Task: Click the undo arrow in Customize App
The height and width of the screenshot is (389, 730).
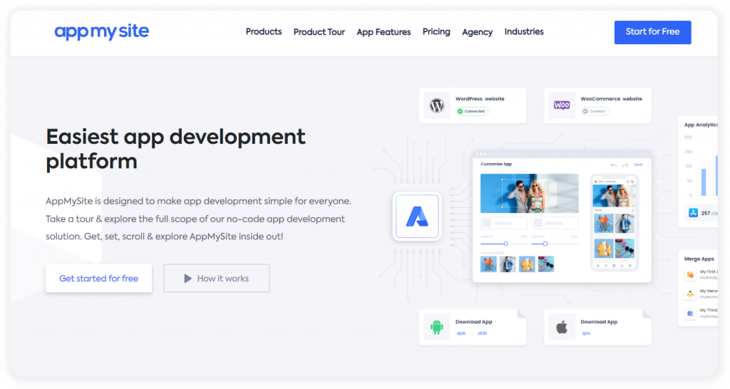Action: click(614, 165)
